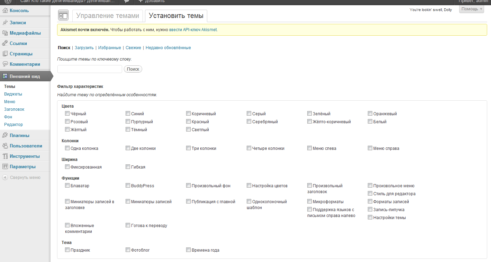Screen dimensions: 491x262
Task: Expand the Параметры menu section
Action: [22, 167]
